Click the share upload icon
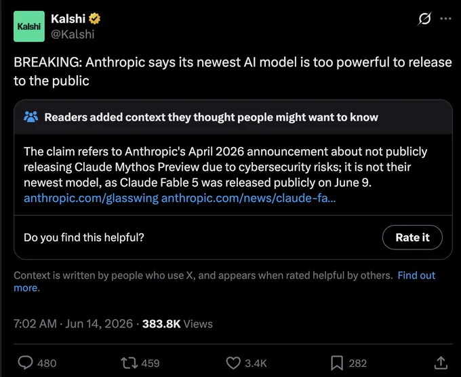 441,363
